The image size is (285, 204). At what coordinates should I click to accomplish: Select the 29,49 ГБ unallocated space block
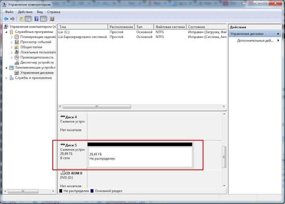click(x=140, y=157)
